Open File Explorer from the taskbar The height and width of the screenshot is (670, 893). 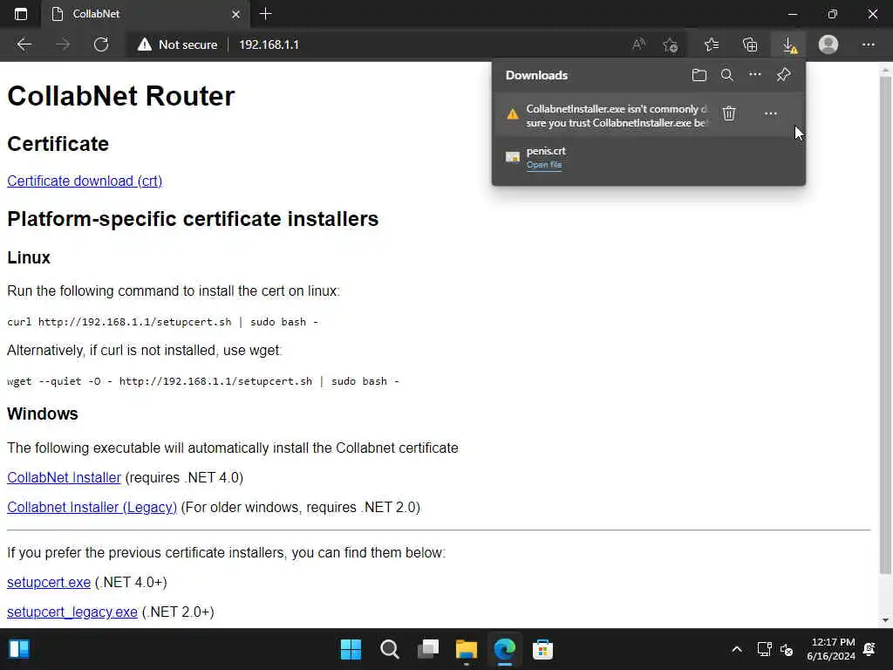click(x=467, y=649)
